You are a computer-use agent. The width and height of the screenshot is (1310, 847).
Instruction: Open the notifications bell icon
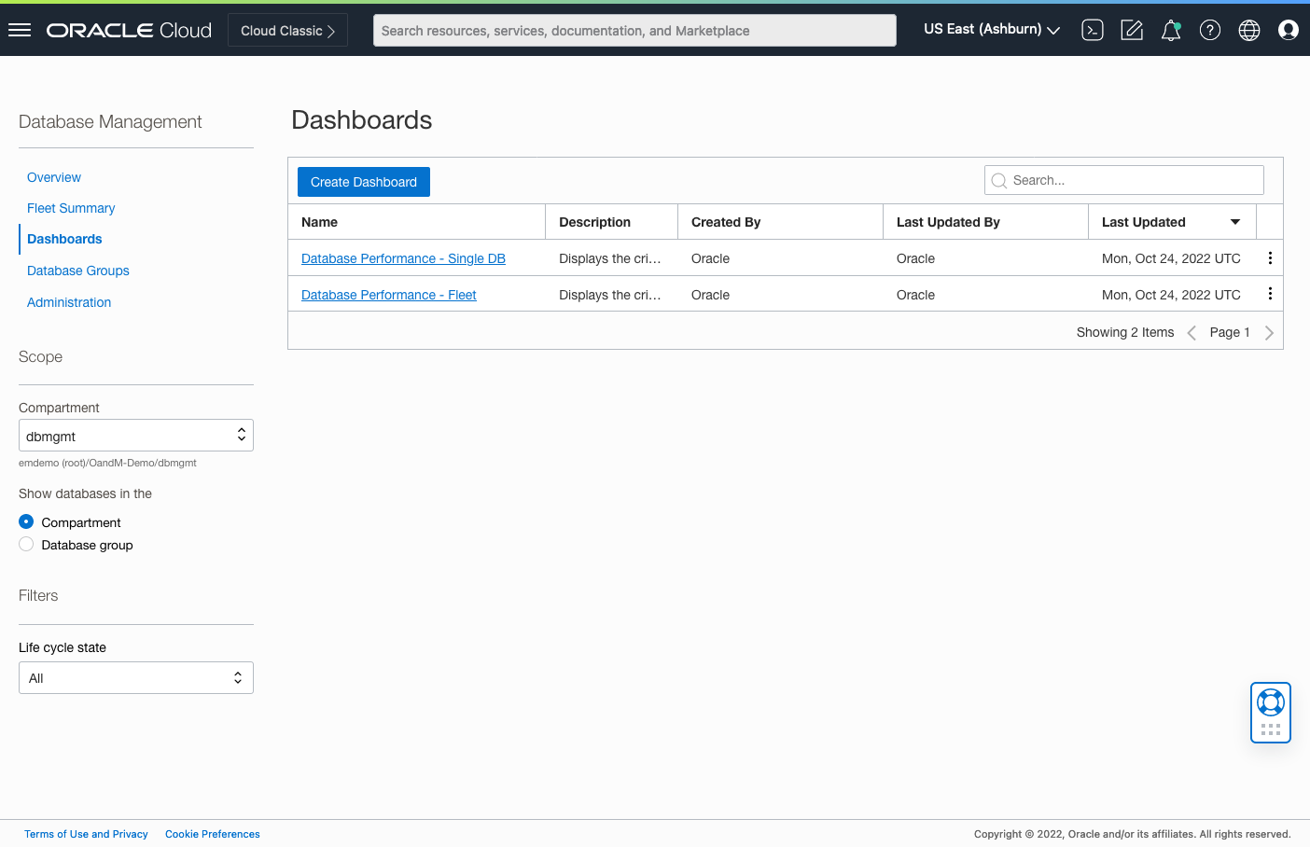pos(1171,30)
